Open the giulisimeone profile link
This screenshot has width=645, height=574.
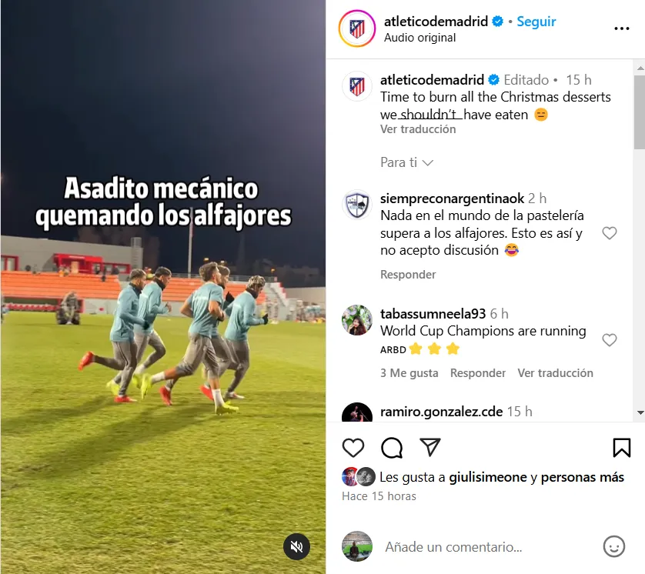click(x=488, y=477)
